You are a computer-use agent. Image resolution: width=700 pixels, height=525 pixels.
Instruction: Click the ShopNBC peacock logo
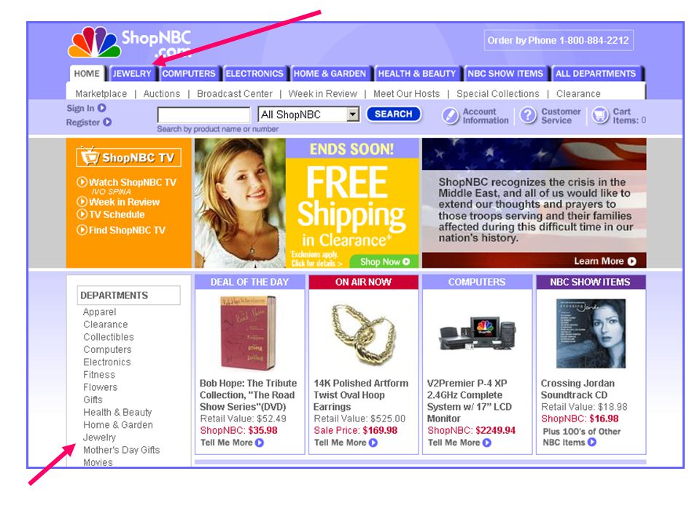95,42
